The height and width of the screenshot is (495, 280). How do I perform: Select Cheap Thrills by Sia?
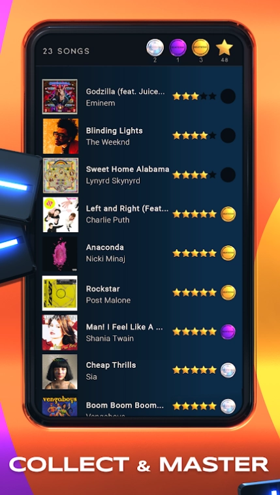111,370
